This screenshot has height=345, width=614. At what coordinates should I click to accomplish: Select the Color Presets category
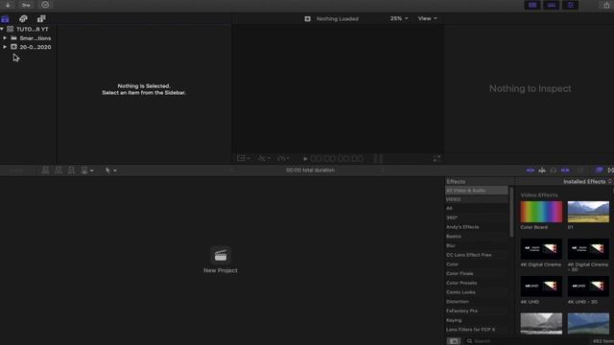477,283
